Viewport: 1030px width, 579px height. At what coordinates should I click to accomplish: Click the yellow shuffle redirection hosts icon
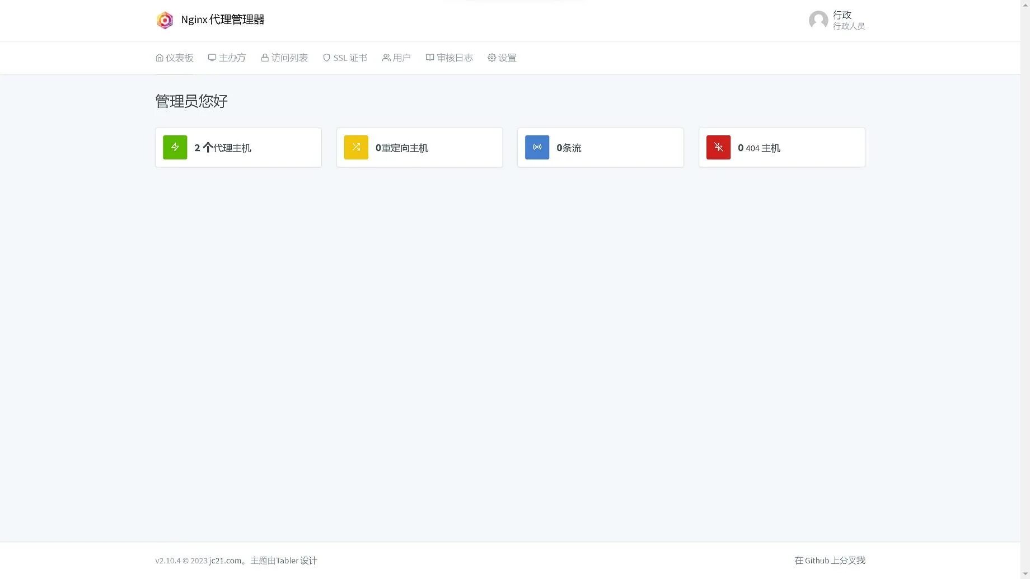[356, 147]
